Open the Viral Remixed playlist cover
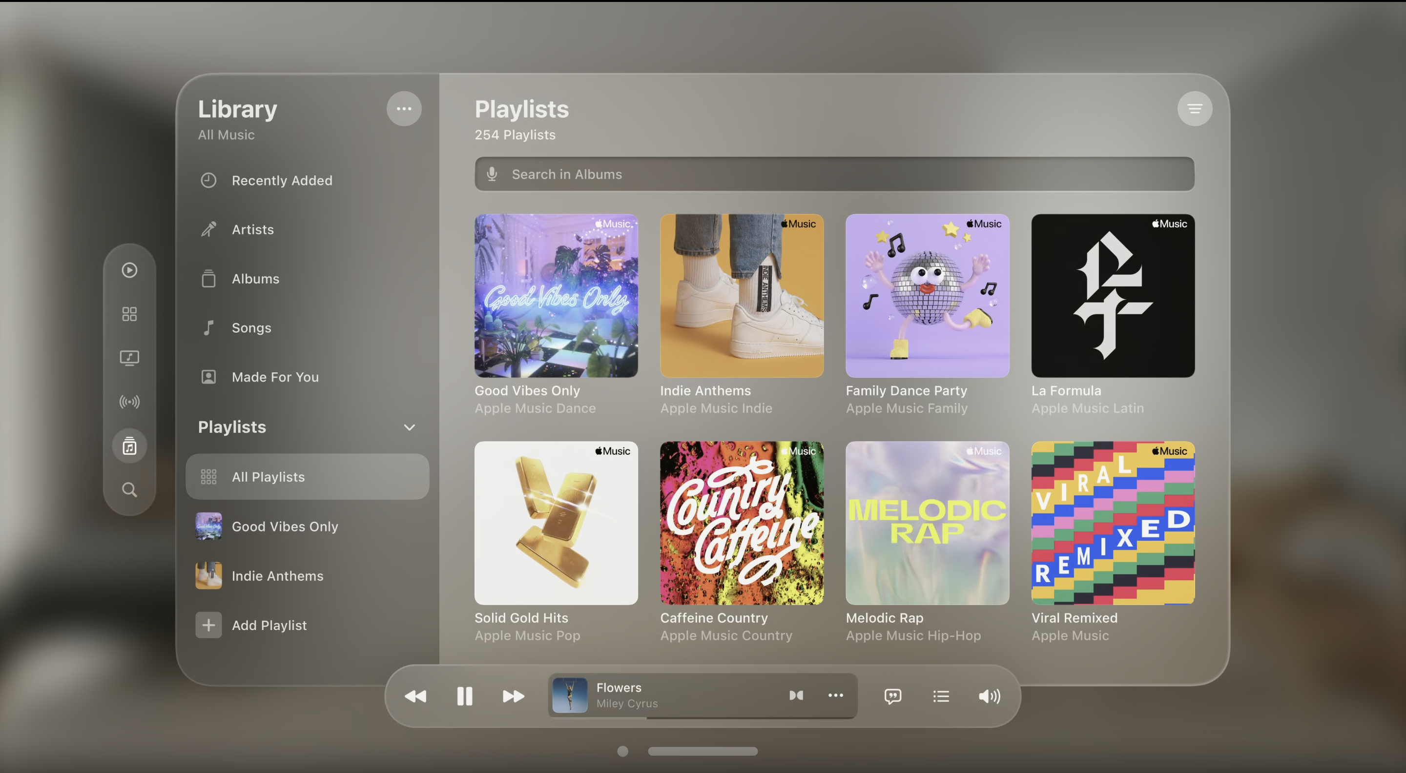This screenshot has height=773, width=1406. (x=1113, y=523)
